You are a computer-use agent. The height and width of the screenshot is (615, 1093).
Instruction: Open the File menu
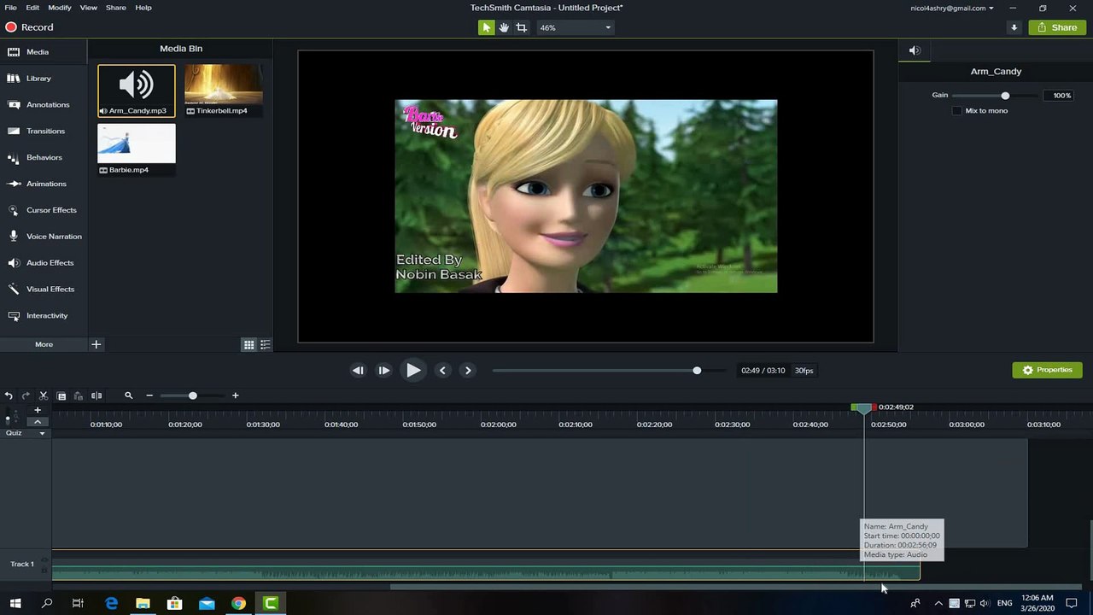(x=10, y=8)
